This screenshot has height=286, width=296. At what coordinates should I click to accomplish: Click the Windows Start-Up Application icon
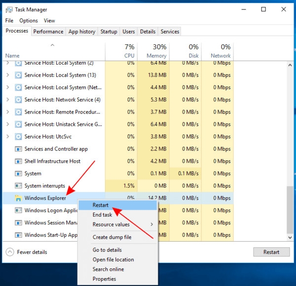point(18,235)
